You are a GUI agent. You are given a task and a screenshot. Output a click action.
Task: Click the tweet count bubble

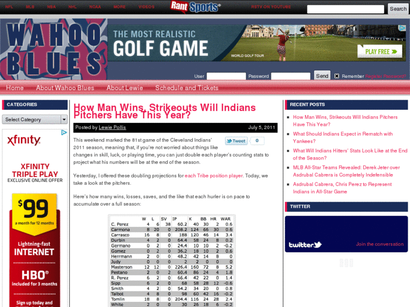tap(257, 141)
